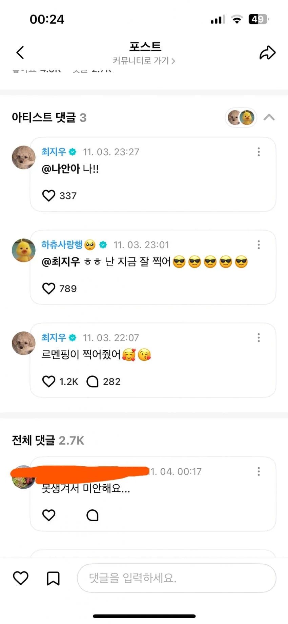
Task: Tap the share arrow icon
Action: (x=267, y=53)
